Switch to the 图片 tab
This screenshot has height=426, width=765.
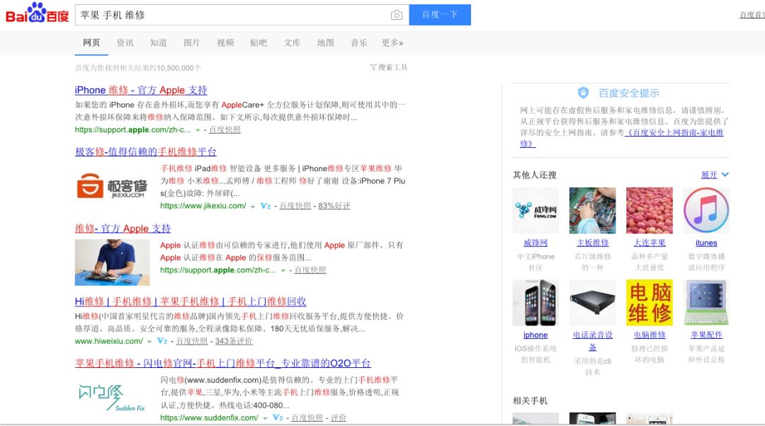coord(192,43)
